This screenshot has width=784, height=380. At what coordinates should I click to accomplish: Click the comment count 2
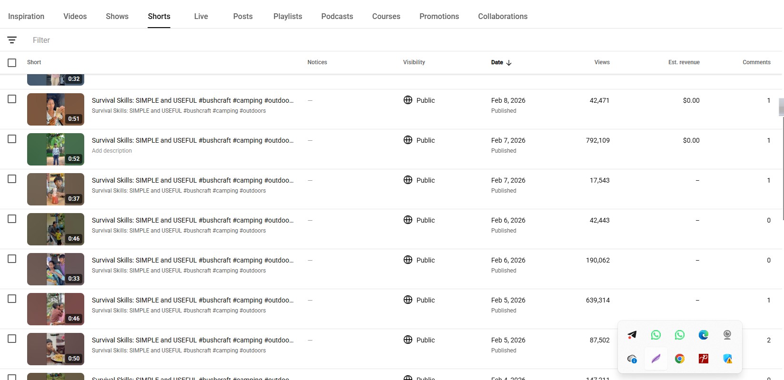(x=769, y=340)
